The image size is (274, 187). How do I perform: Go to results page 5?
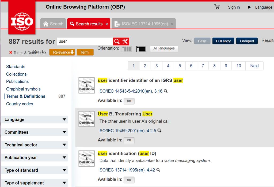click(180, 66)
